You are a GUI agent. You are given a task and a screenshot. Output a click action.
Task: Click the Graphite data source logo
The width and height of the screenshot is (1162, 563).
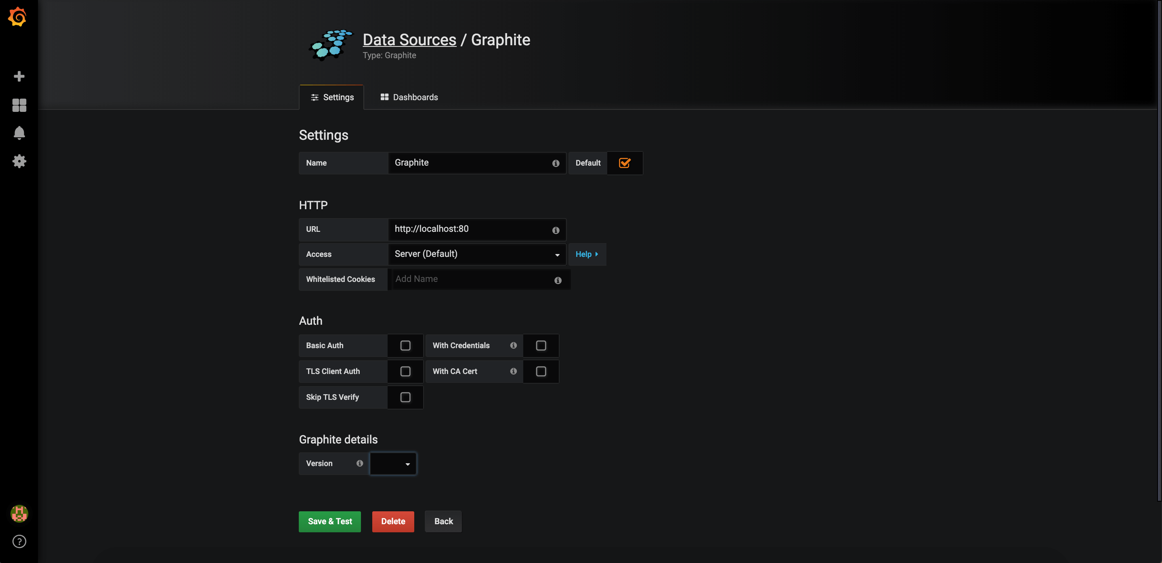[331, 45]
